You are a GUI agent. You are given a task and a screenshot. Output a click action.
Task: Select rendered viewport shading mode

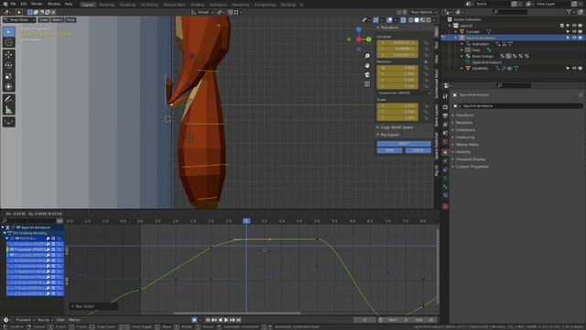[429, 20]
